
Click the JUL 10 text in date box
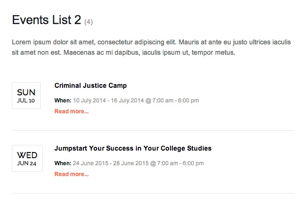[x=26, y=101]
